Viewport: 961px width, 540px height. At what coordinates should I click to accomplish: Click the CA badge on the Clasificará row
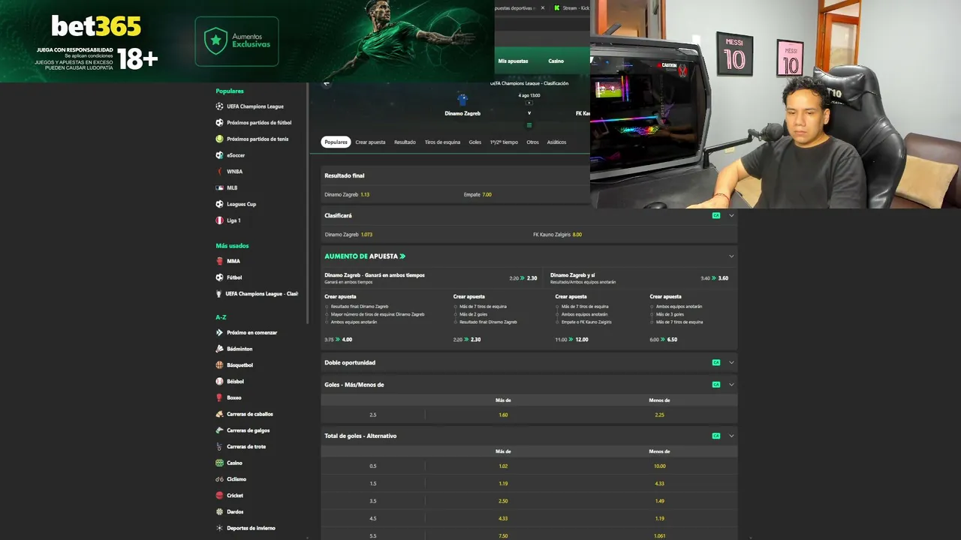tap(716, 215)
